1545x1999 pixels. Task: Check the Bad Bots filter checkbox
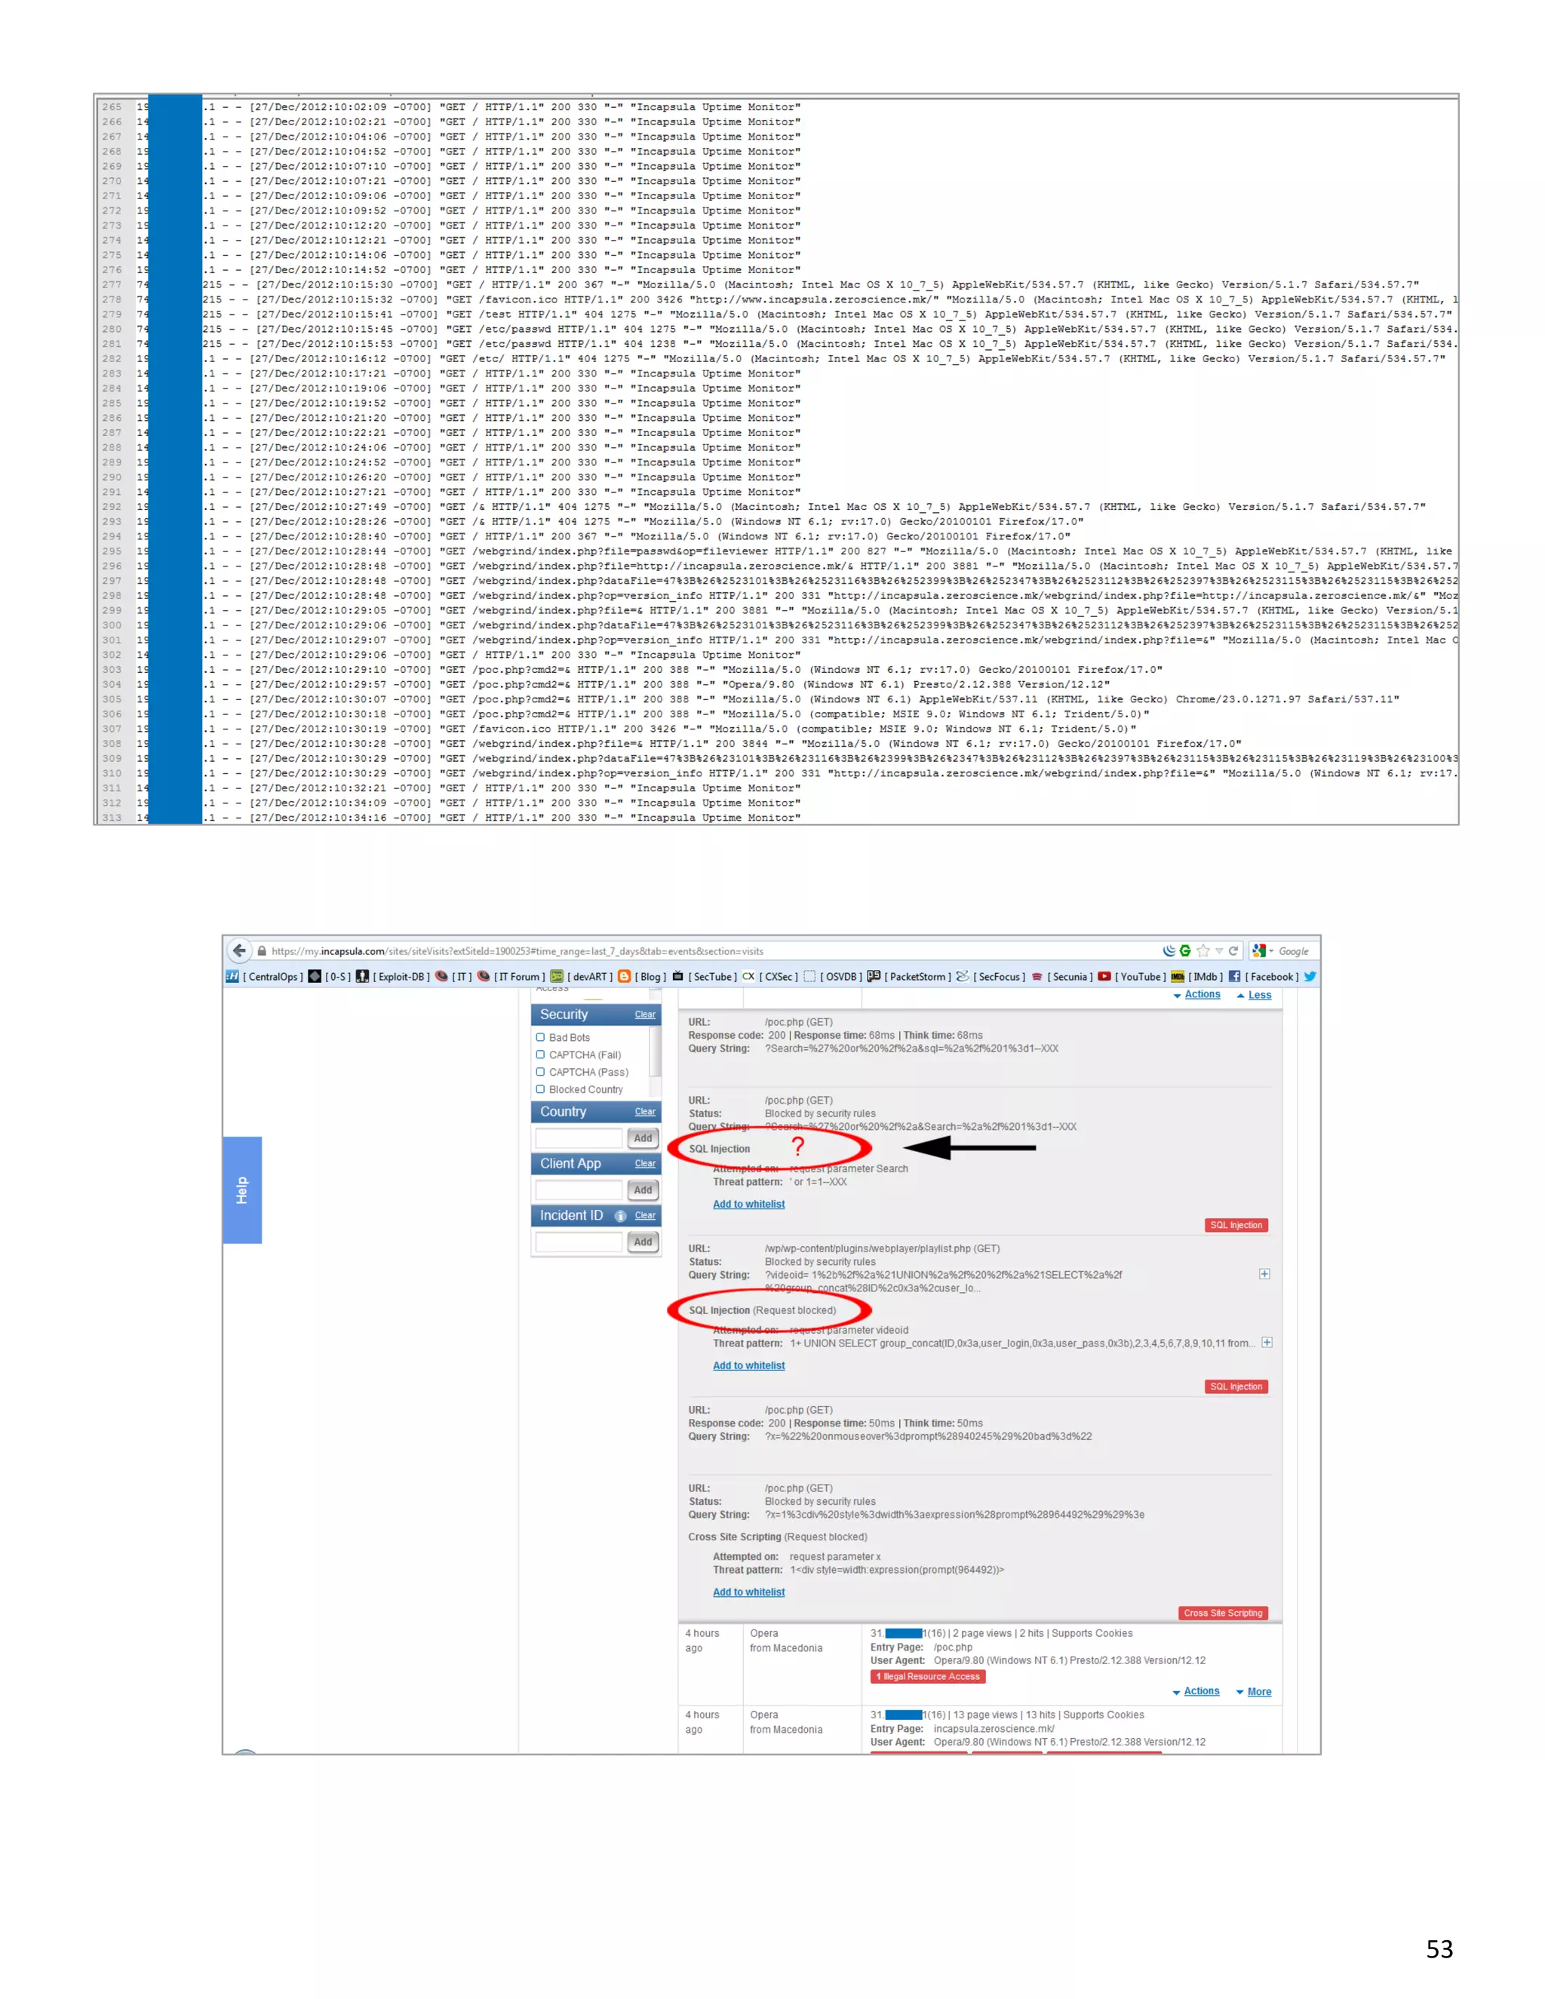click(540, 1037)
